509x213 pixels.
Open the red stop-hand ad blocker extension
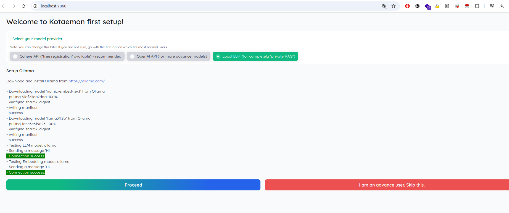point(407,6)
